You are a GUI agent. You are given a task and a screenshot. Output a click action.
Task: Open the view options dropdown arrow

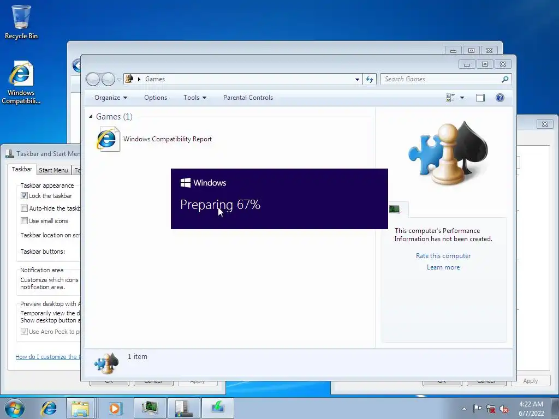[462, 98]
